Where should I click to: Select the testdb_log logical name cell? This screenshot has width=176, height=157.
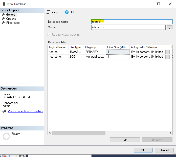pos(58,57)
